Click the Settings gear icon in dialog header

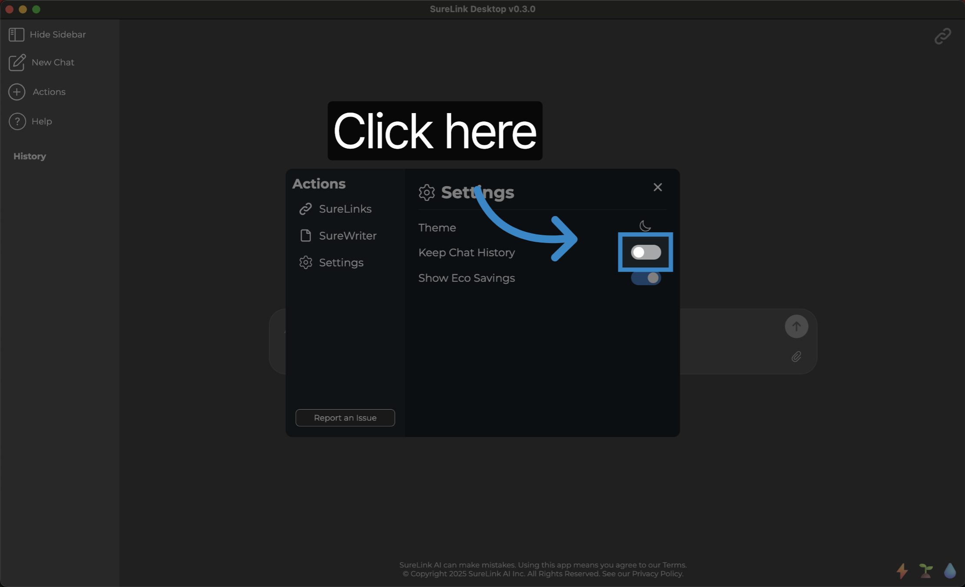click(426, 192)
